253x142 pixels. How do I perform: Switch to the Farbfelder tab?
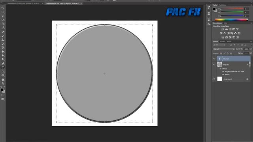223,5
